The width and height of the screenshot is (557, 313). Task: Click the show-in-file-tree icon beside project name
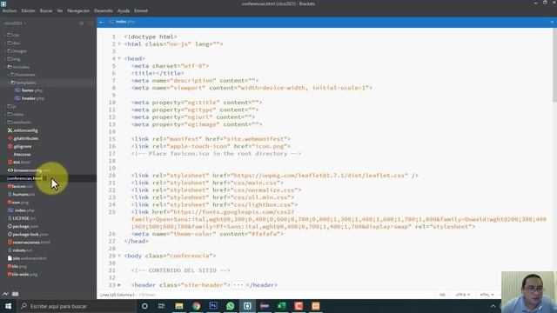pos(81,23)
